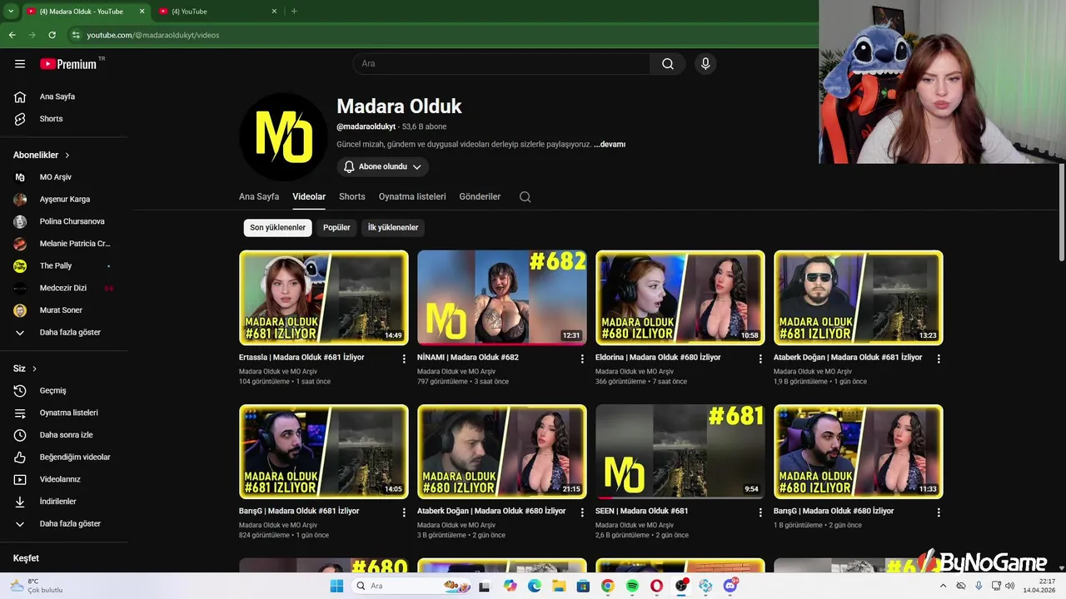Open options for Ataberk Doğan #681 video
This screenshot has height=599, width=1066.
939,359
